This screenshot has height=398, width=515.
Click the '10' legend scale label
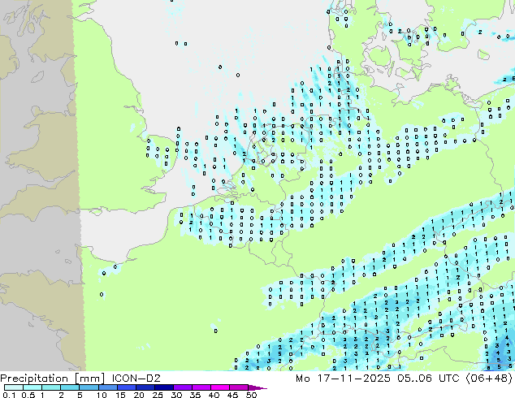click(102, 395)
